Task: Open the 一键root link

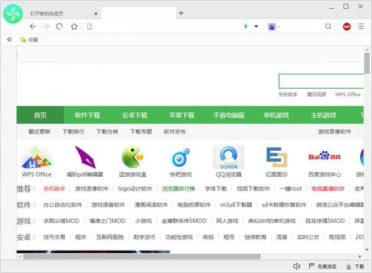Action: tap(291, 189)
